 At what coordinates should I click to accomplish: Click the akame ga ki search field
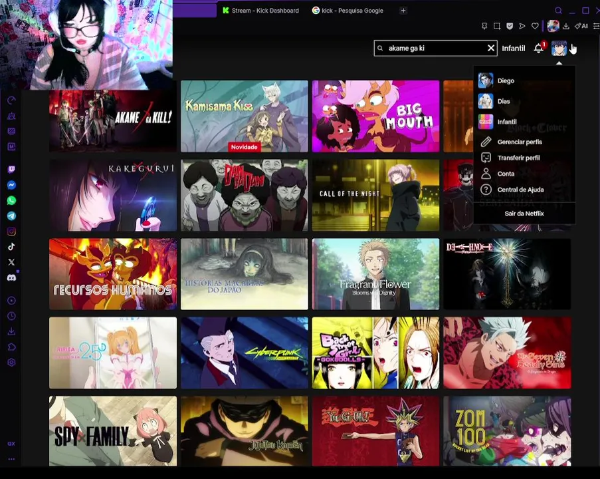tap(435, 49)
